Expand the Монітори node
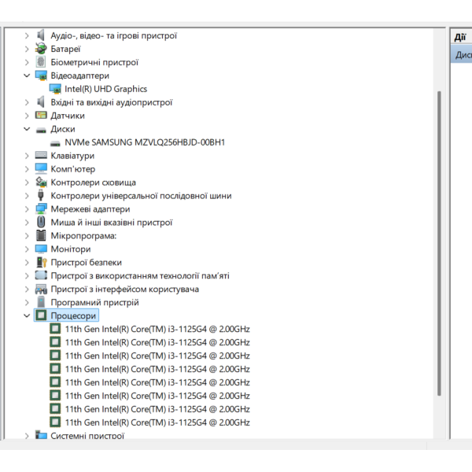Image resolution: width=472 pixels, height=472 pixels. click(x=27, y=249)
